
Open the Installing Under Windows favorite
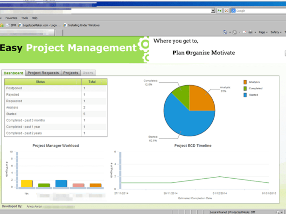click(x=82, y=25)
